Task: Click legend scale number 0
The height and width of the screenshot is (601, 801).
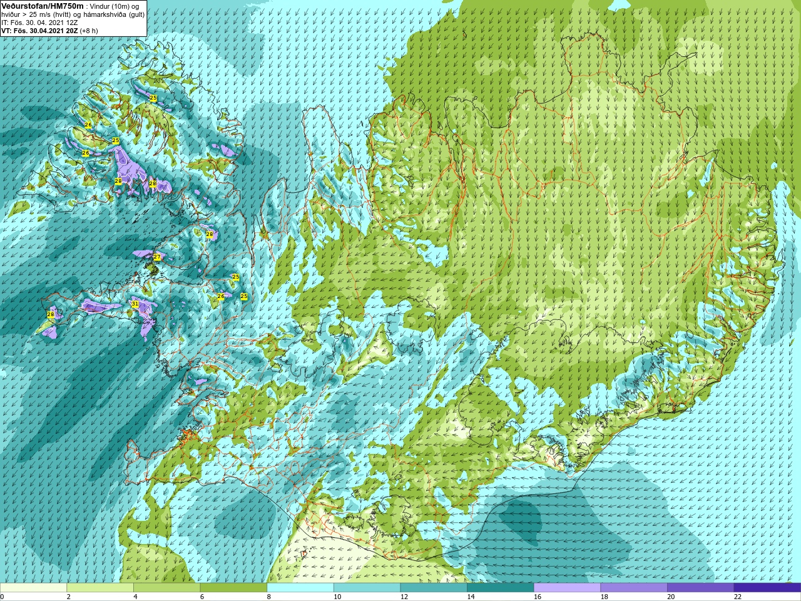Action: coord(2,597)
